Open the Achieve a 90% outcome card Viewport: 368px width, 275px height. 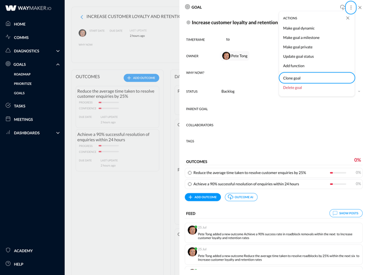tap(117, 150)
